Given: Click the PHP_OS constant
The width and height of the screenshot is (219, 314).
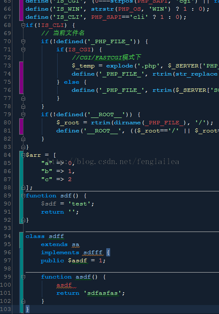Looking at the screenshot, I should [x=129, y=9].
